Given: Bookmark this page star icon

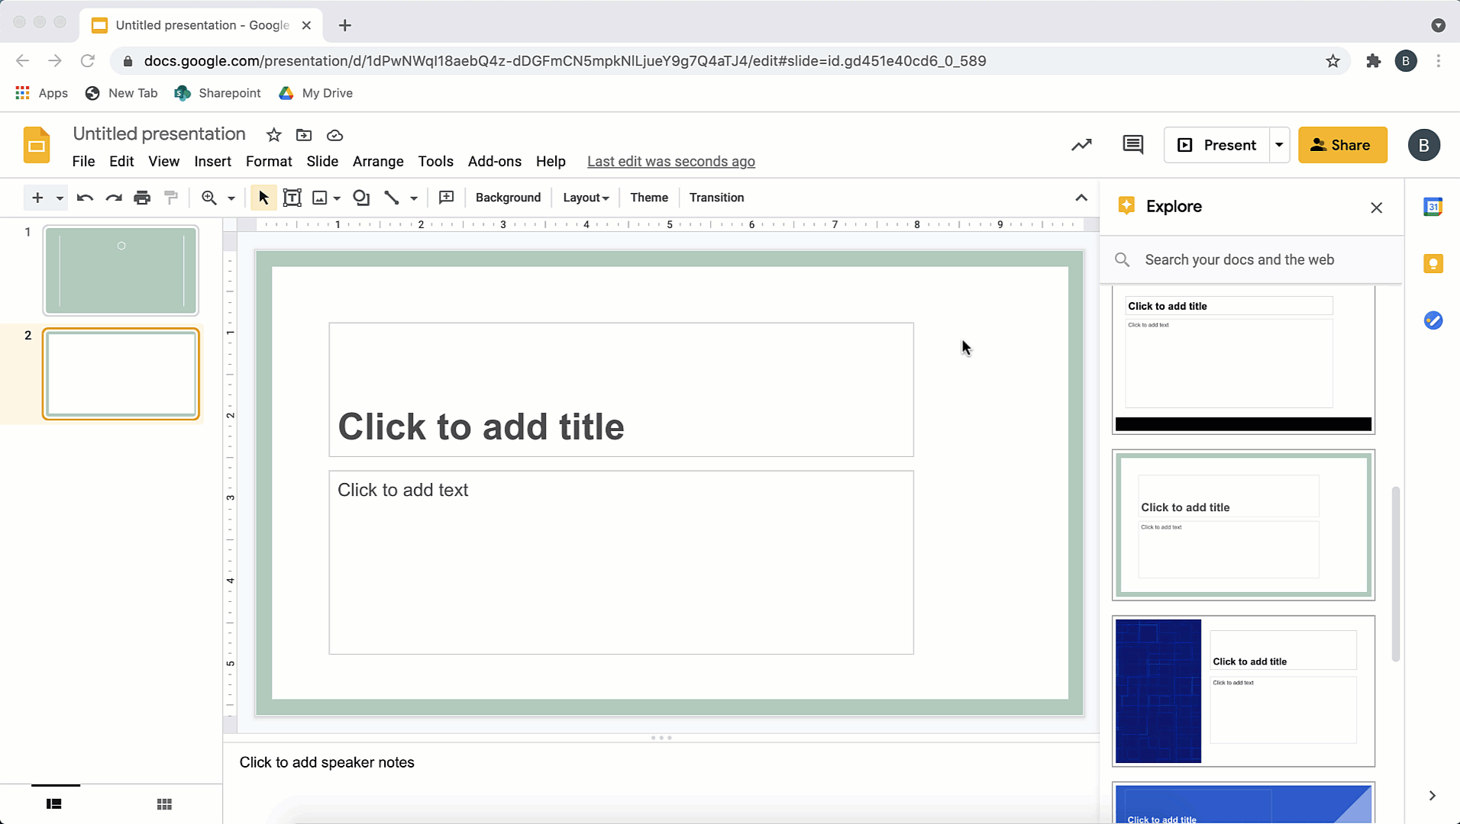Looking at the screenshot, I should [1332, 61].
